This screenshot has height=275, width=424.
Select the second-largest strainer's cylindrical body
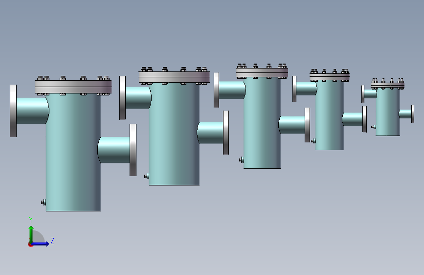point(174,134)
